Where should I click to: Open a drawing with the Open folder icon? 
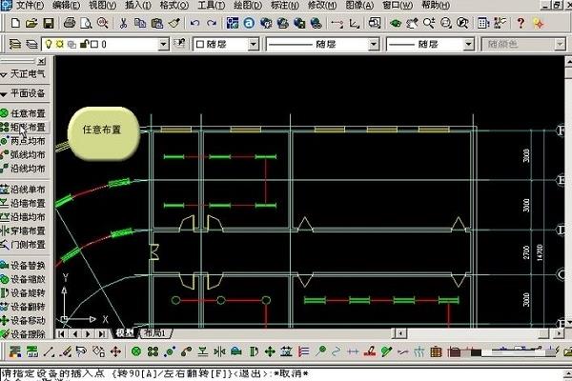click(31, 23)
